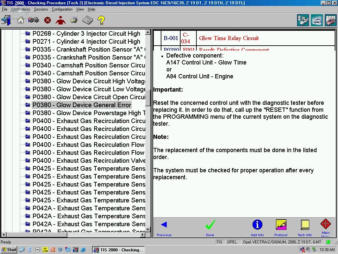Click C-034 cell in procedure table
Viewport: 338px width, 254px height.
point(188,38)
